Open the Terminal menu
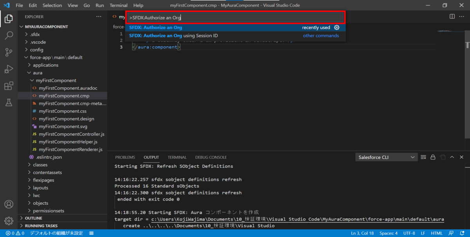Screen dimensions: 470x237 [119, 5]
